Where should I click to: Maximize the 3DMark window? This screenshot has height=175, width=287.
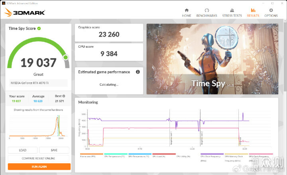click(x=273, y=3)
